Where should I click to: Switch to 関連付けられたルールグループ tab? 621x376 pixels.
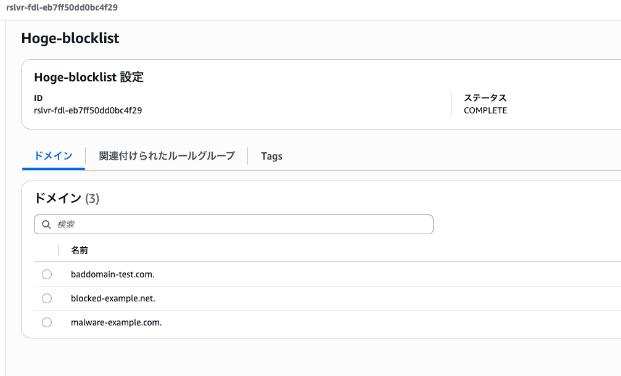point(167,156)
